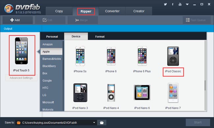Image resolution: width=214 pixels, height=128 pixels.
Task: Select Motorola in the brand list
Action: pos(51,109)
